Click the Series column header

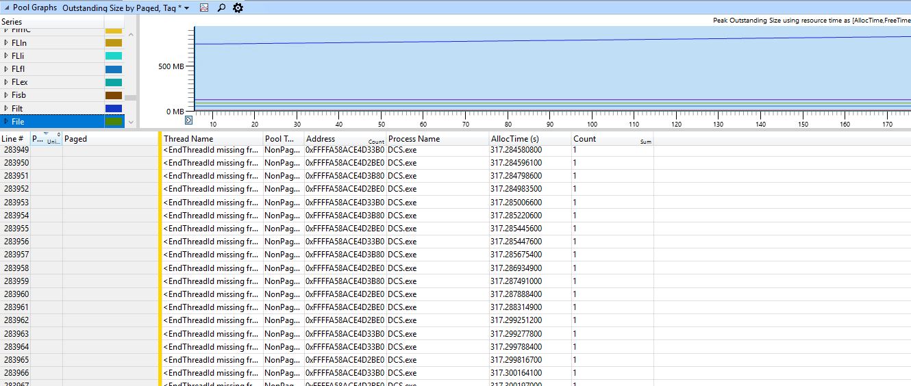pyautogui.click(x=52, y=22)
